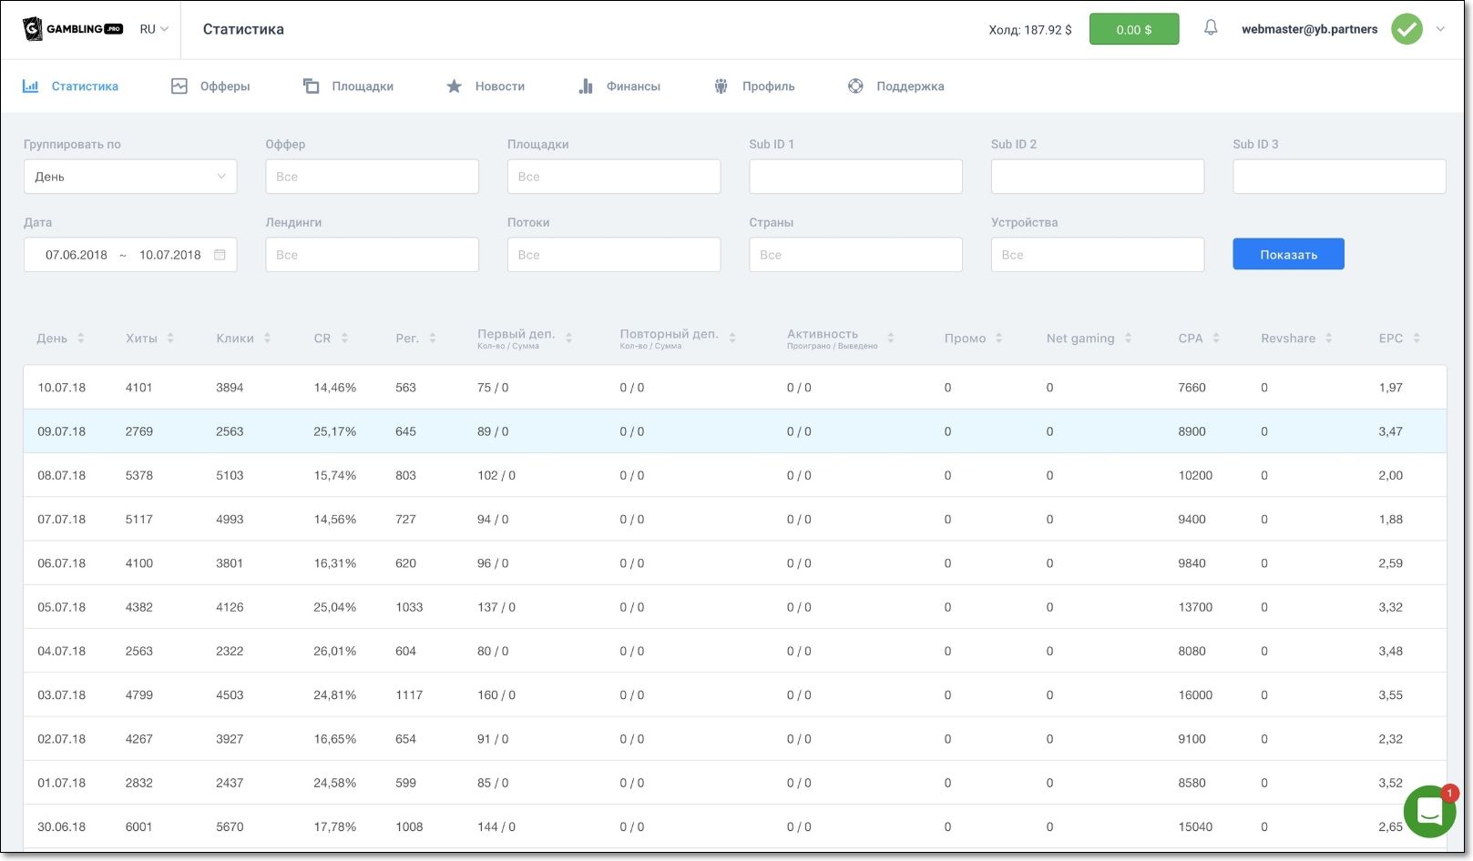Open the Площадки filter dropdown
The image size is (1473, 861).
tap(614, 177)
